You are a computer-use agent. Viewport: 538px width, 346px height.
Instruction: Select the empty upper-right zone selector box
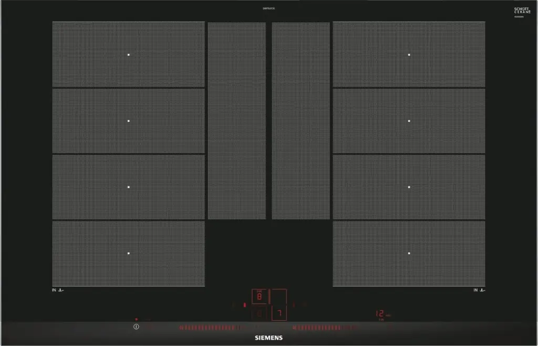click(280, 296)
